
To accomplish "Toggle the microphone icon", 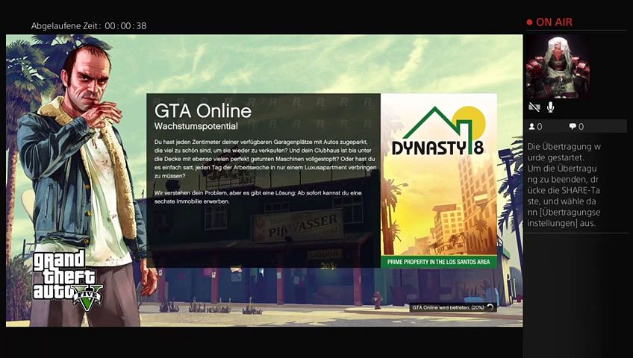I will pyautogui.click(x=550, y=107).
